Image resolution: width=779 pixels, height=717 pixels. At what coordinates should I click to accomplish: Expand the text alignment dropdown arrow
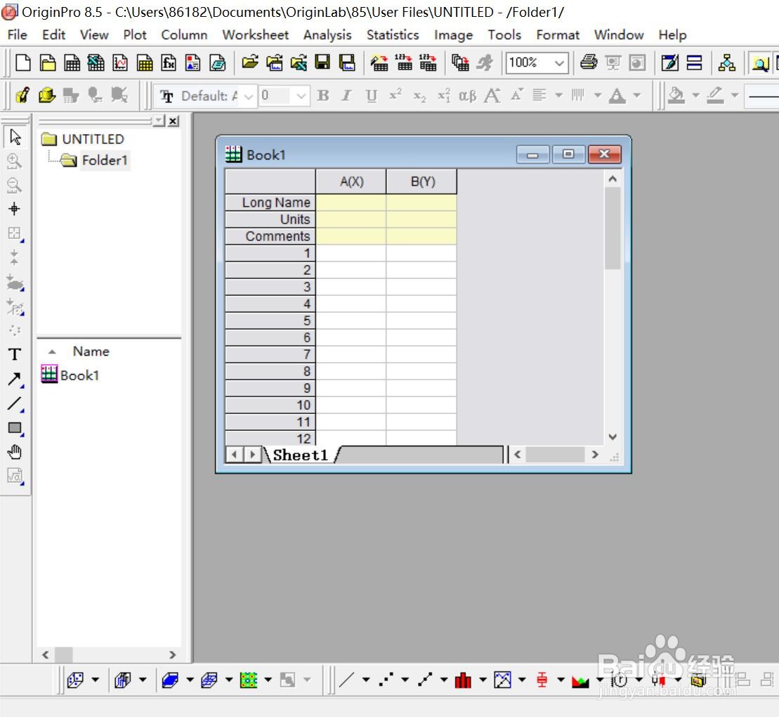(558, 95)
